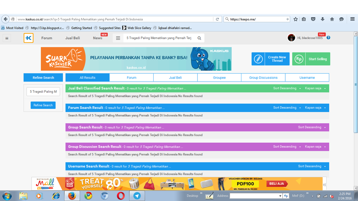This screenshot has width=358, height=201.
Task: Open Jual Beli in the Kaskus top navigation
Action: [73, 38]
